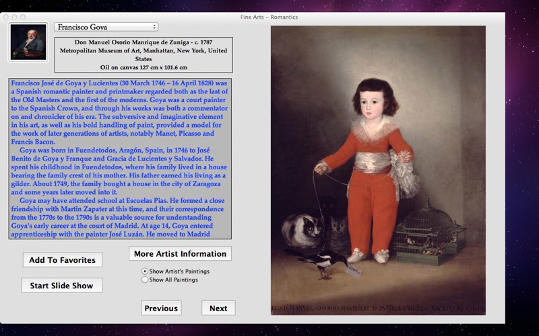Click the window title 'Fine Arts – Romantics'
Image resolution: width=539 pixels, height=336 pixels.
click(x=269, y=17)
